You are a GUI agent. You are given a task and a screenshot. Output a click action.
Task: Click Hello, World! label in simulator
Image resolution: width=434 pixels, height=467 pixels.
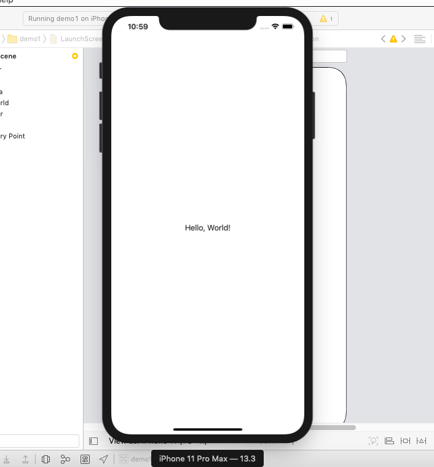(208, 228)
